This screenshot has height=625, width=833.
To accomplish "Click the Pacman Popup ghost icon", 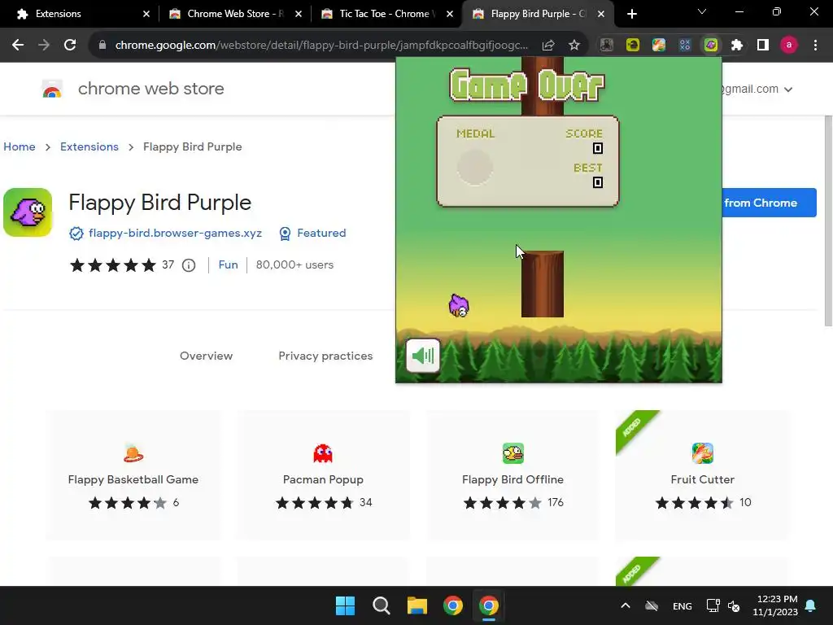I will click(x=323, y=453).
